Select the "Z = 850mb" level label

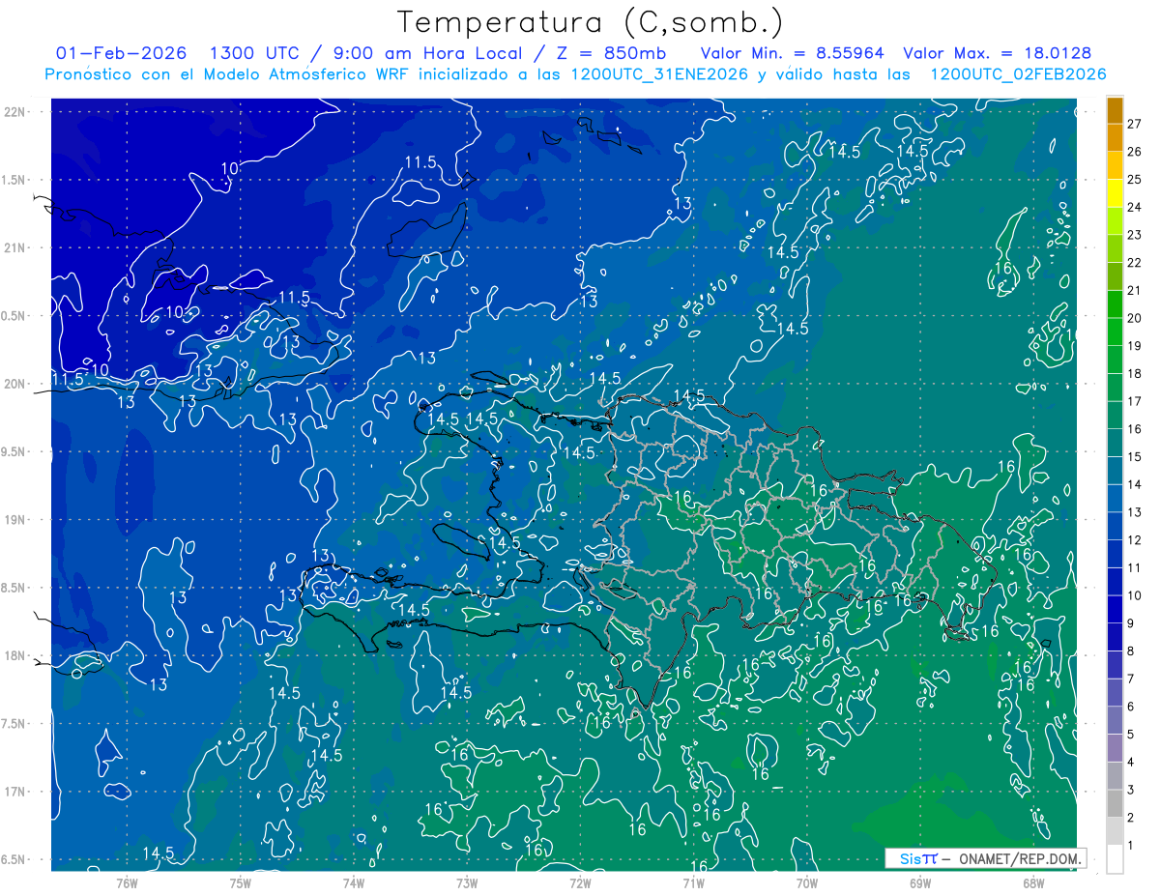pyautogui.click(x=608, y=53)
